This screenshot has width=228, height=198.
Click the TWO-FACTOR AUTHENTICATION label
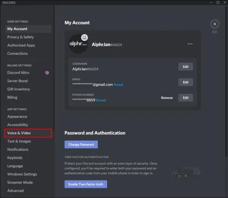pos(87,157)
